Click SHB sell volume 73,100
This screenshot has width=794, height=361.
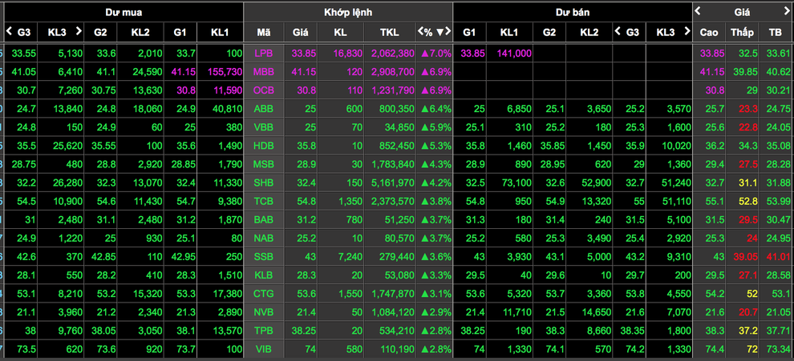(x=518, y=183)
